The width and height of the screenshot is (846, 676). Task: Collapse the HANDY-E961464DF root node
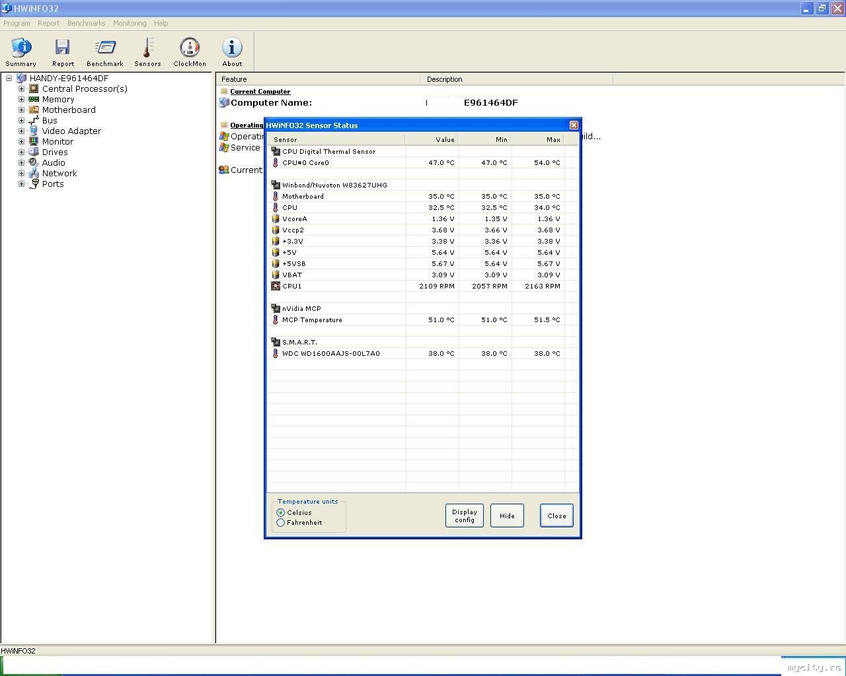pyautogui.click(x=9, y=78)
